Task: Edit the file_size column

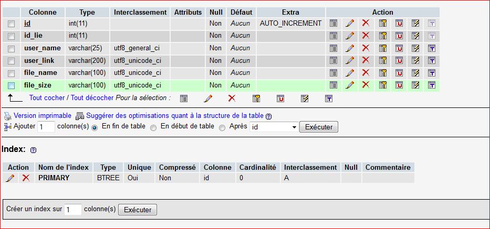Action: pos(350,85)
